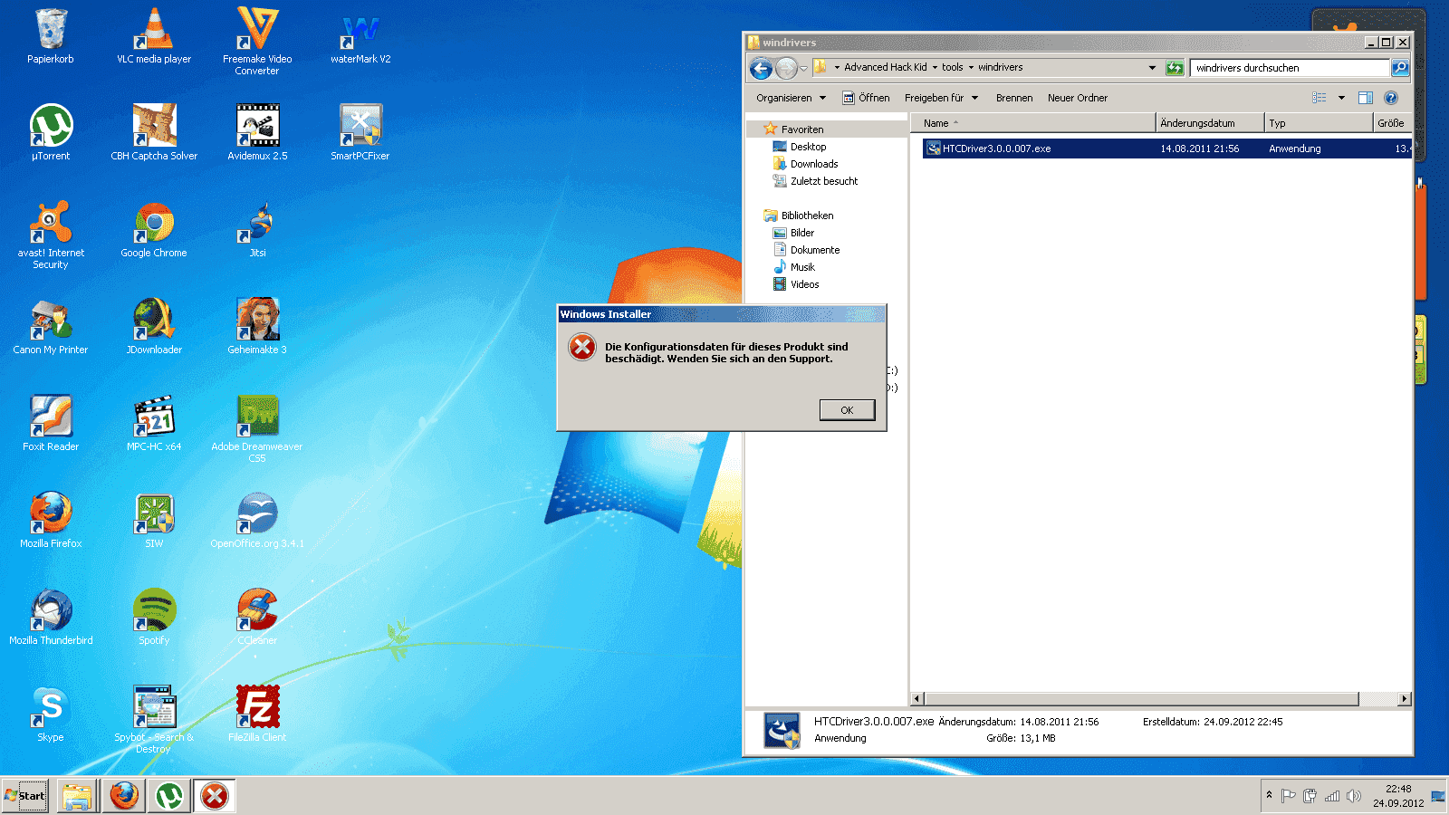Click OK in Windows Installer dialog
Screen dimensions: 1449x815
tap(847, 410)
